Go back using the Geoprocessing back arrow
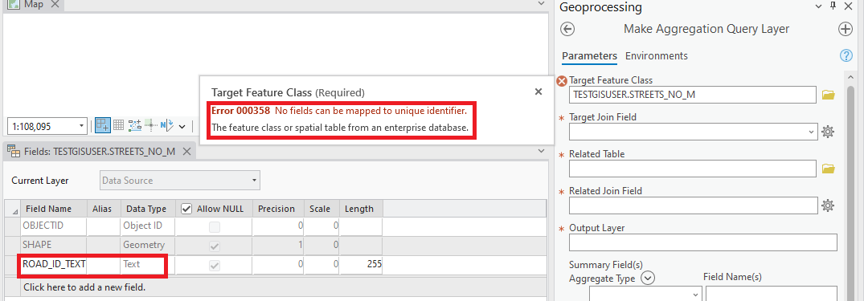The width and height of the screenshot is (864, 301). pyautogui.click(x=567, y=29)
